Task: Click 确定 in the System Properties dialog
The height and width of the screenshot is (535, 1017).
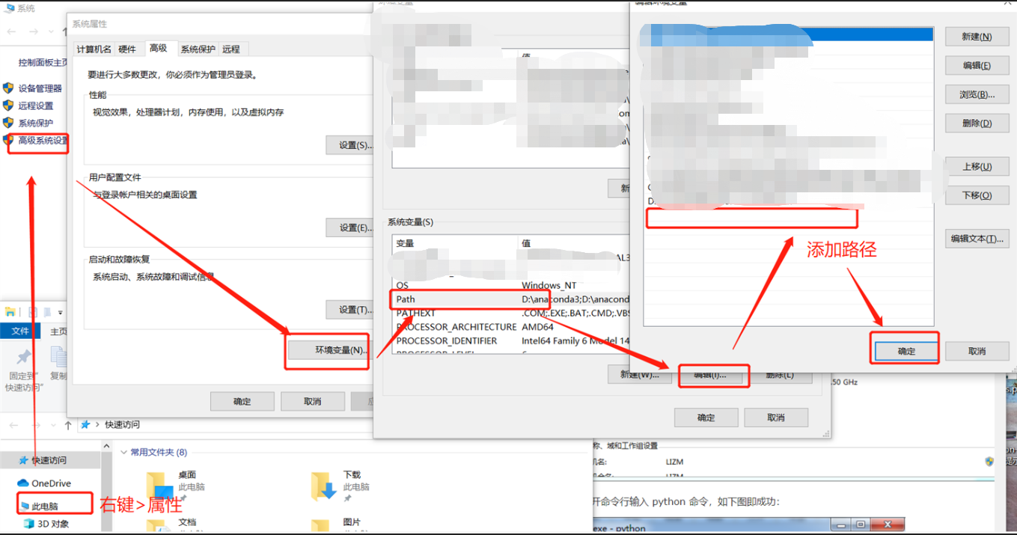Action: tap(242, 401)
